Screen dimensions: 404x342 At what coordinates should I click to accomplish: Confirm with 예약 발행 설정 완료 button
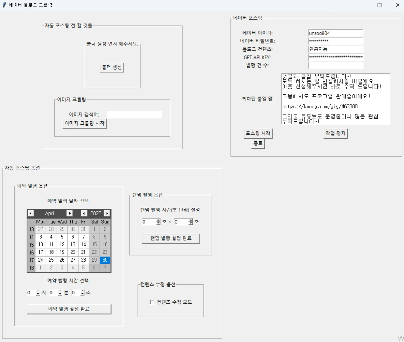(69, 309)
